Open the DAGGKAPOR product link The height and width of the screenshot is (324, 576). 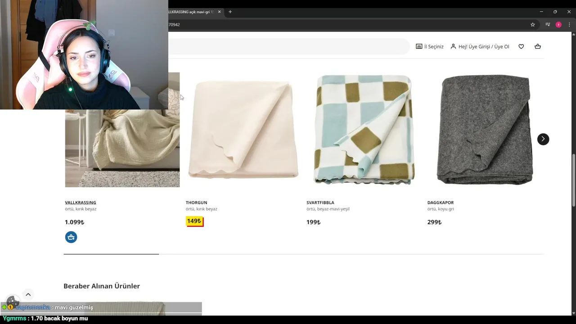tap(441, 202)
